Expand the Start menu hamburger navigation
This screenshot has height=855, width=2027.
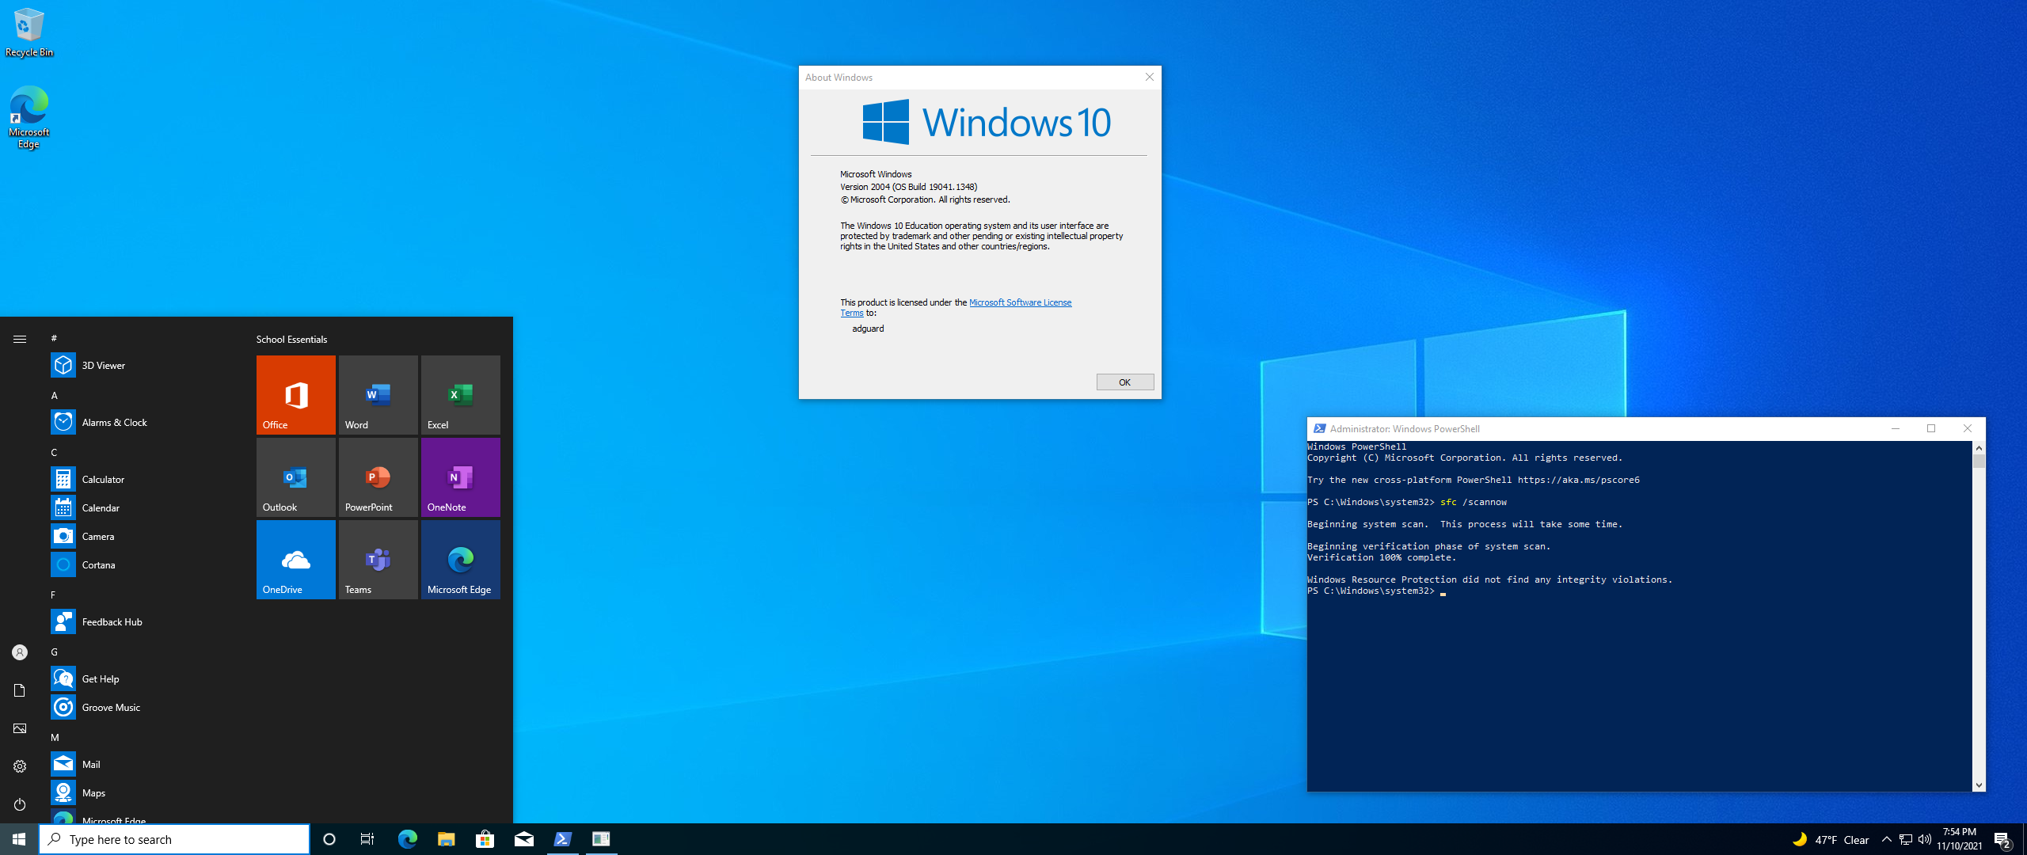coord(20,339)
